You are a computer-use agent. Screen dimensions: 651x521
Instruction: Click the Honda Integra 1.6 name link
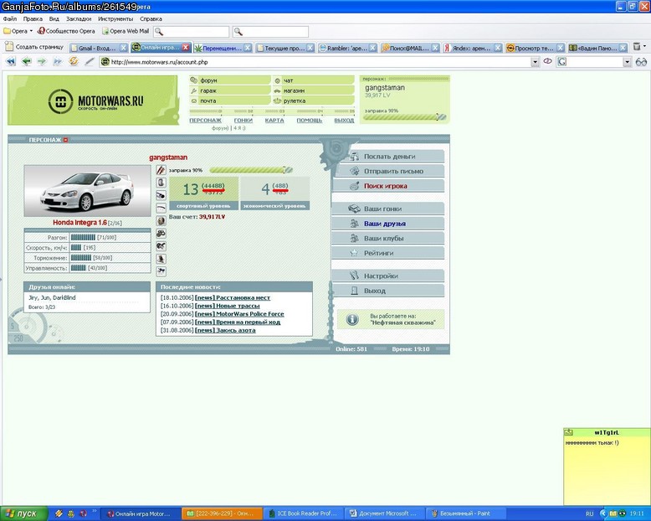(x=79, y=223)
